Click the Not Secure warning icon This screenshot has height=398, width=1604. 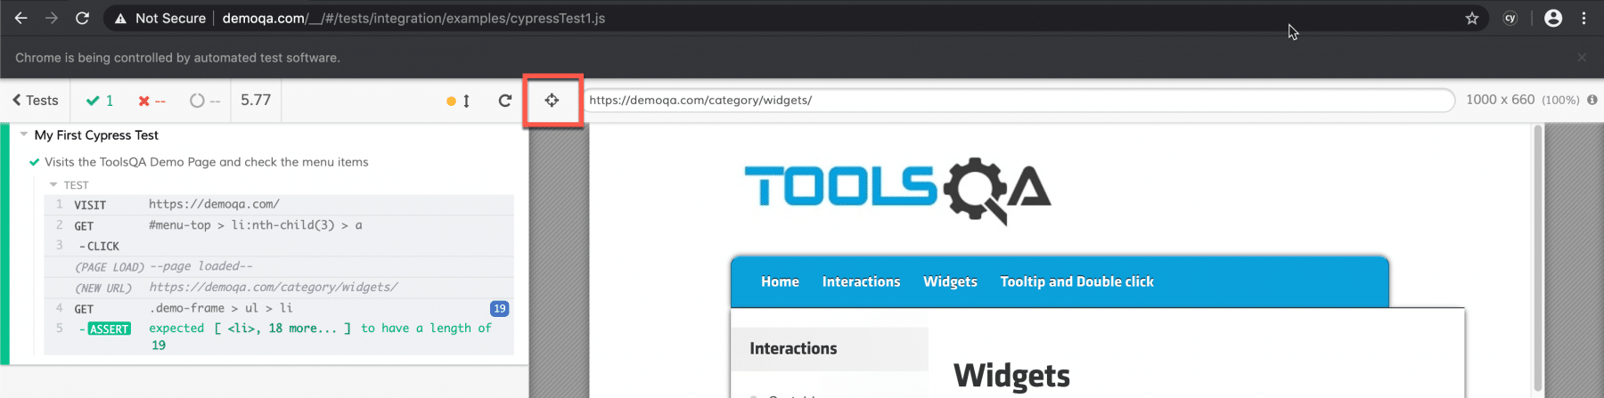coord(120,18)
